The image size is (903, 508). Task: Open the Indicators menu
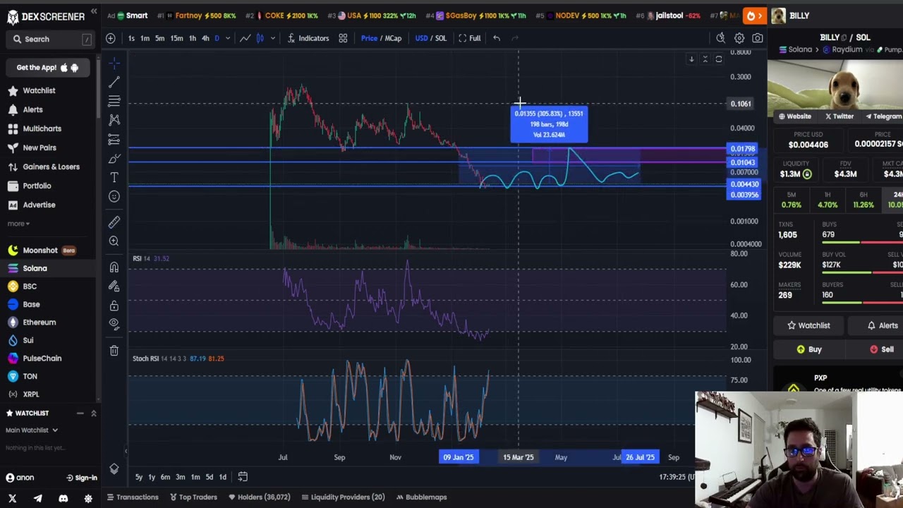(308, 38)
